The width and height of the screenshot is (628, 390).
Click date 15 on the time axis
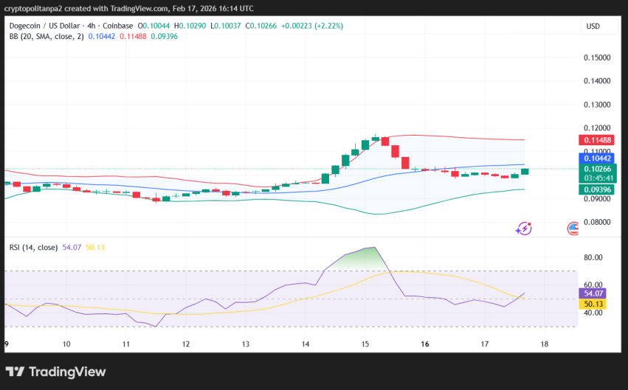point(365,344)
